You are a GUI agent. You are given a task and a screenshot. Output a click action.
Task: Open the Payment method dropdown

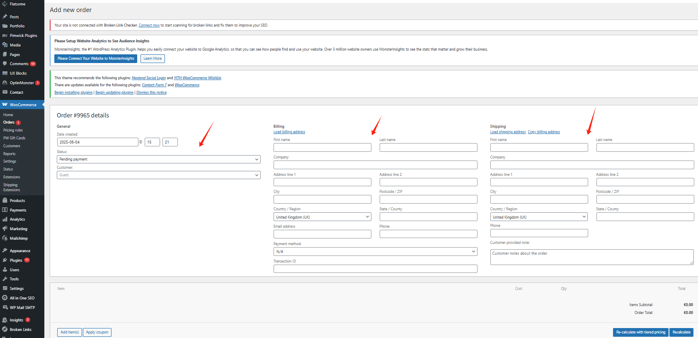pyautogui.click(x=375, y=252)
